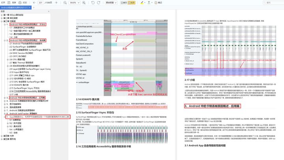This screenshot has width=284, height=160.
Task: Click the 打开 (Open) button in toolbar
Action: 3,3
